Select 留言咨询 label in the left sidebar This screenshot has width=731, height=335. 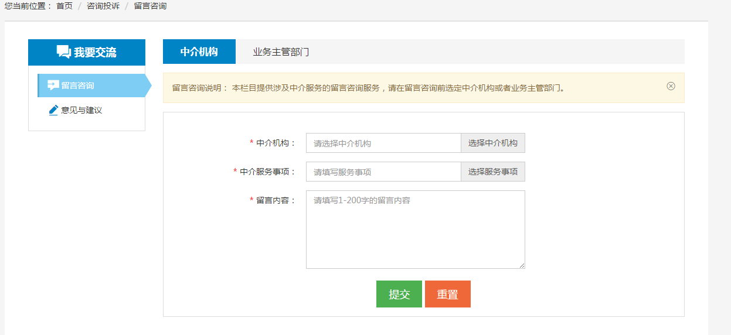(x=77, y=86)
